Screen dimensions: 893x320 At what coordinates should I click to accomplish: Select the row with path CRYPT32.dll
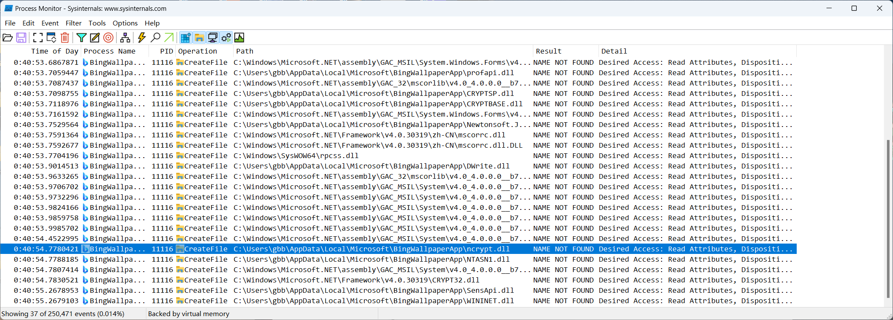click(399, 280)
